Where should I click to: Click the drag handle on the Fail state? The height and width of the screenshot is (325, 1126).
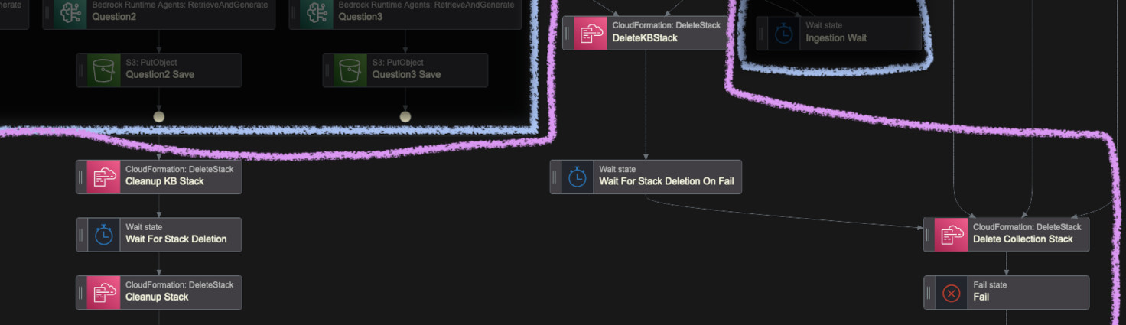pyautogui.click(x=928, y=293)
